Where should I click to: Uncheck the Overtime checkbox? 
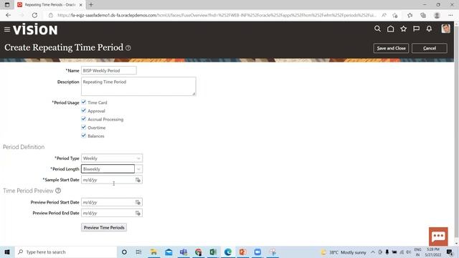[x=84, y=128]
